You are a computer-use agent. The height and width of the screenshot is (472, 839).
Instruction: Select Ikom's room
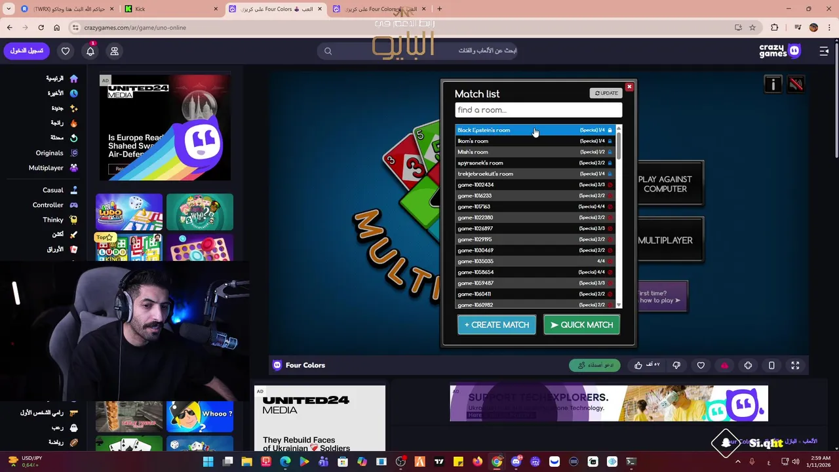(x=535, y=141)
